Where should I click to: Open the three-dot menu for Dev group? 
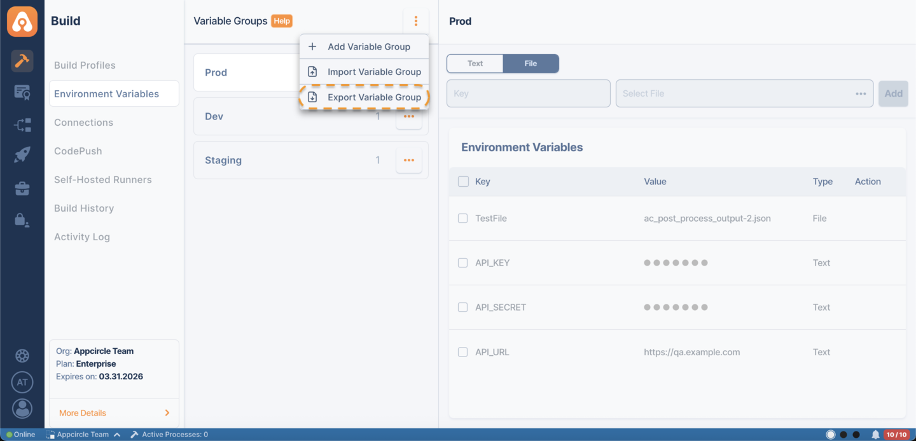pyautogui.click(x=409, y=116)
